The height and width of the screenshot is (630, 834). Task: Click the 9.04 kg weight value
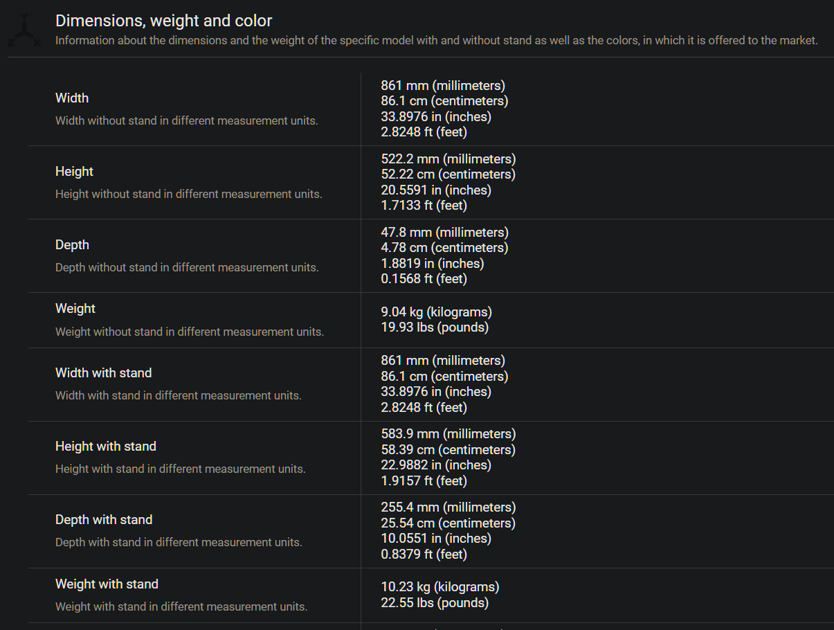click(437, 312)
